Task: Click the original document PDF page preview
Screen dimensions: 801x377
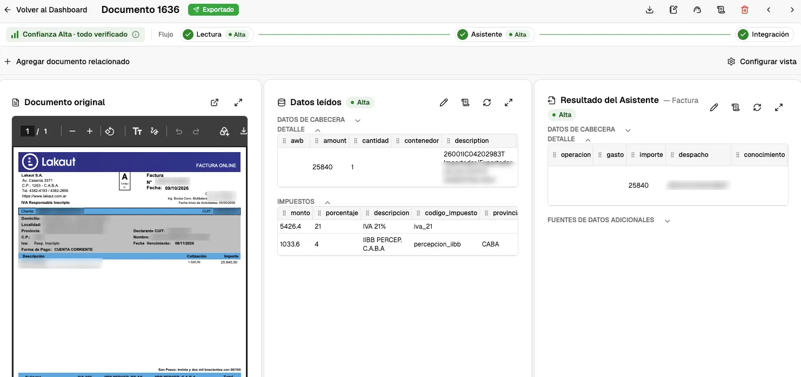Action: 129,262
